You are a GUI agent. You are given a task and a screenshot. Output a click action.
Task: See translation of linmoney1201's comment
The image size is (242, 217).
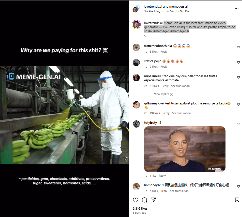[179, 191]
